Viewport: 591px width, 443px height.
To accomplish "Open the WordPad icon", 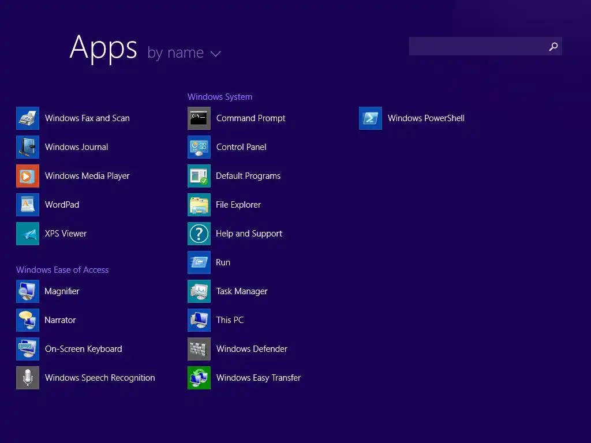I will [28, 205].
